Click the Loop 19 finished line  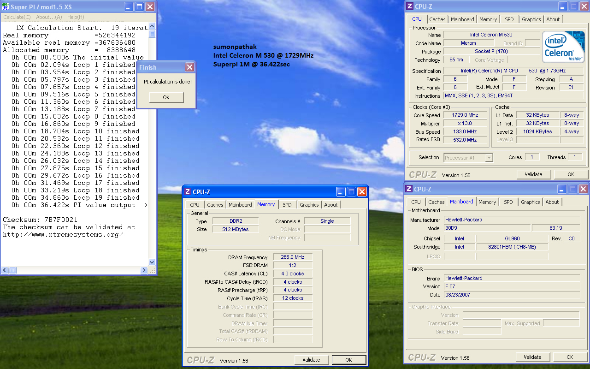pos(76,197)
